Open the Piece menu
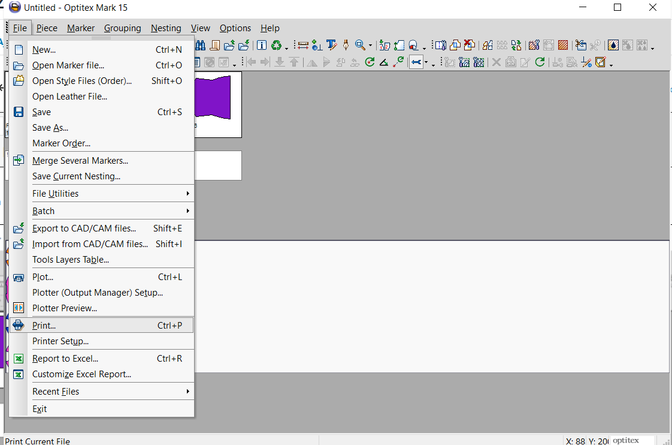The height and width of the screenshot is (445, 672). point(47,28)
